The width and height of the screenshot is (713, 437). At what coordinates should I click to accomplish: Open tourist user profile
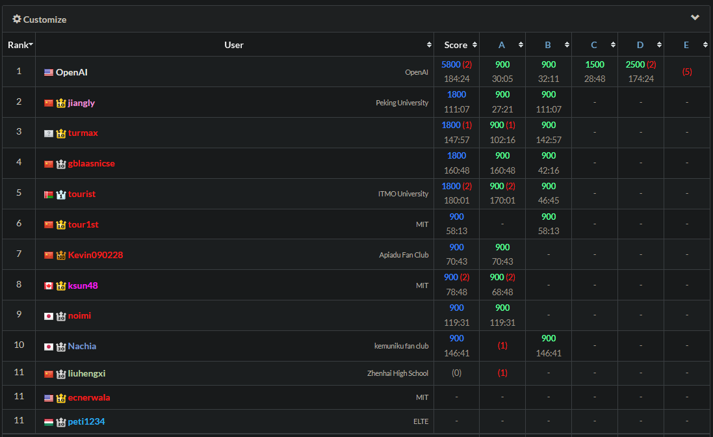82,194
